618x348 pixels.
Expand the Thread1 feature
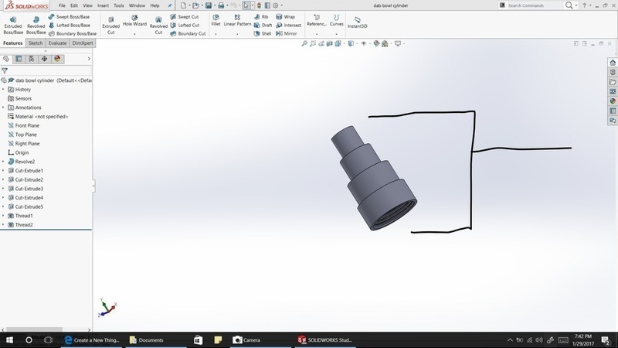[4, 216]
